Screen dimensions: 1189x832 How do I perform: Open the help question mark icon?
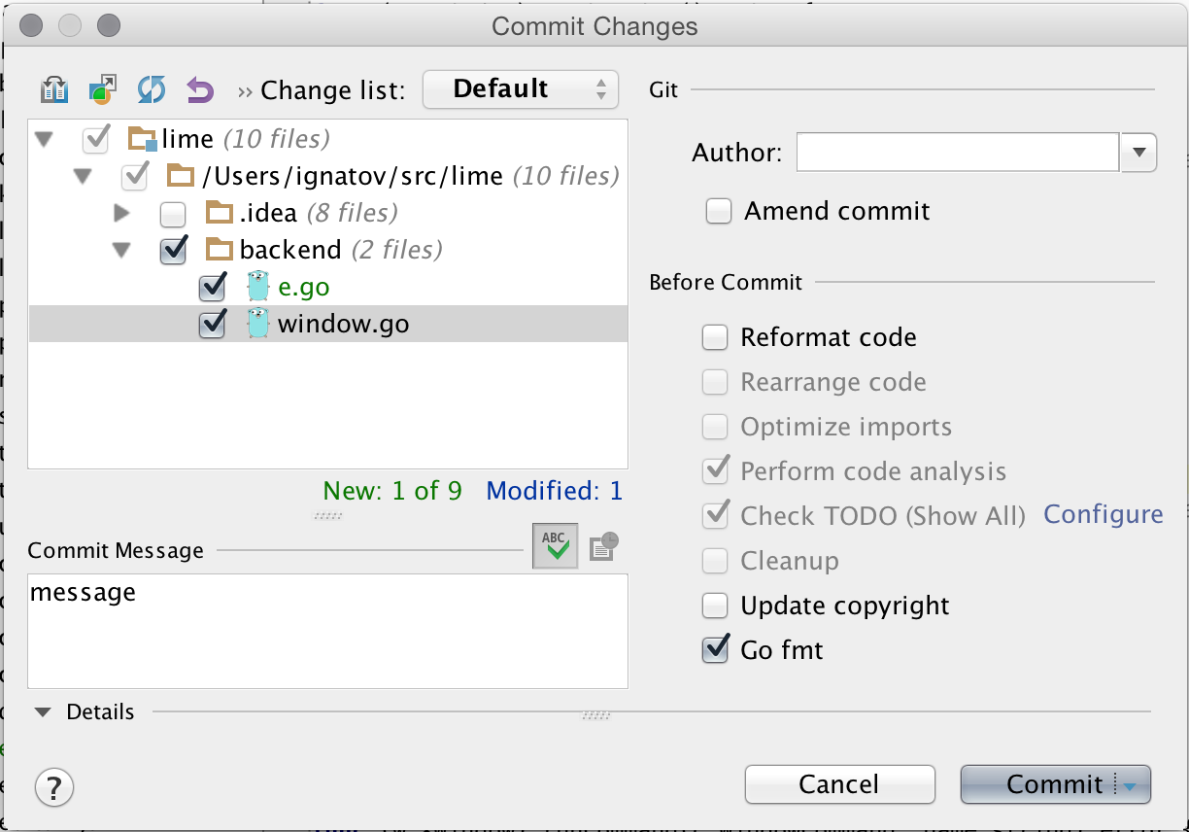tap(53, 788)
